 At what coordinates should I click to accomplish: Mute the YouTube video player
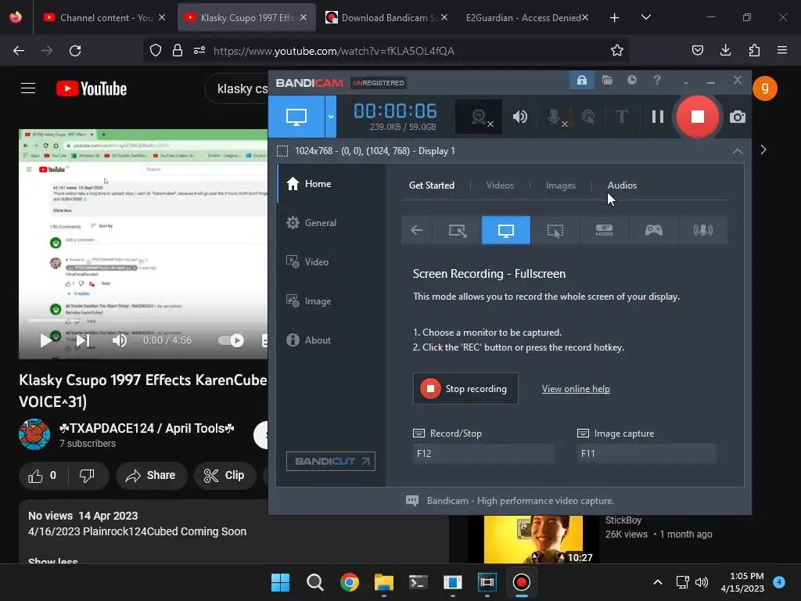click(120, 340)
